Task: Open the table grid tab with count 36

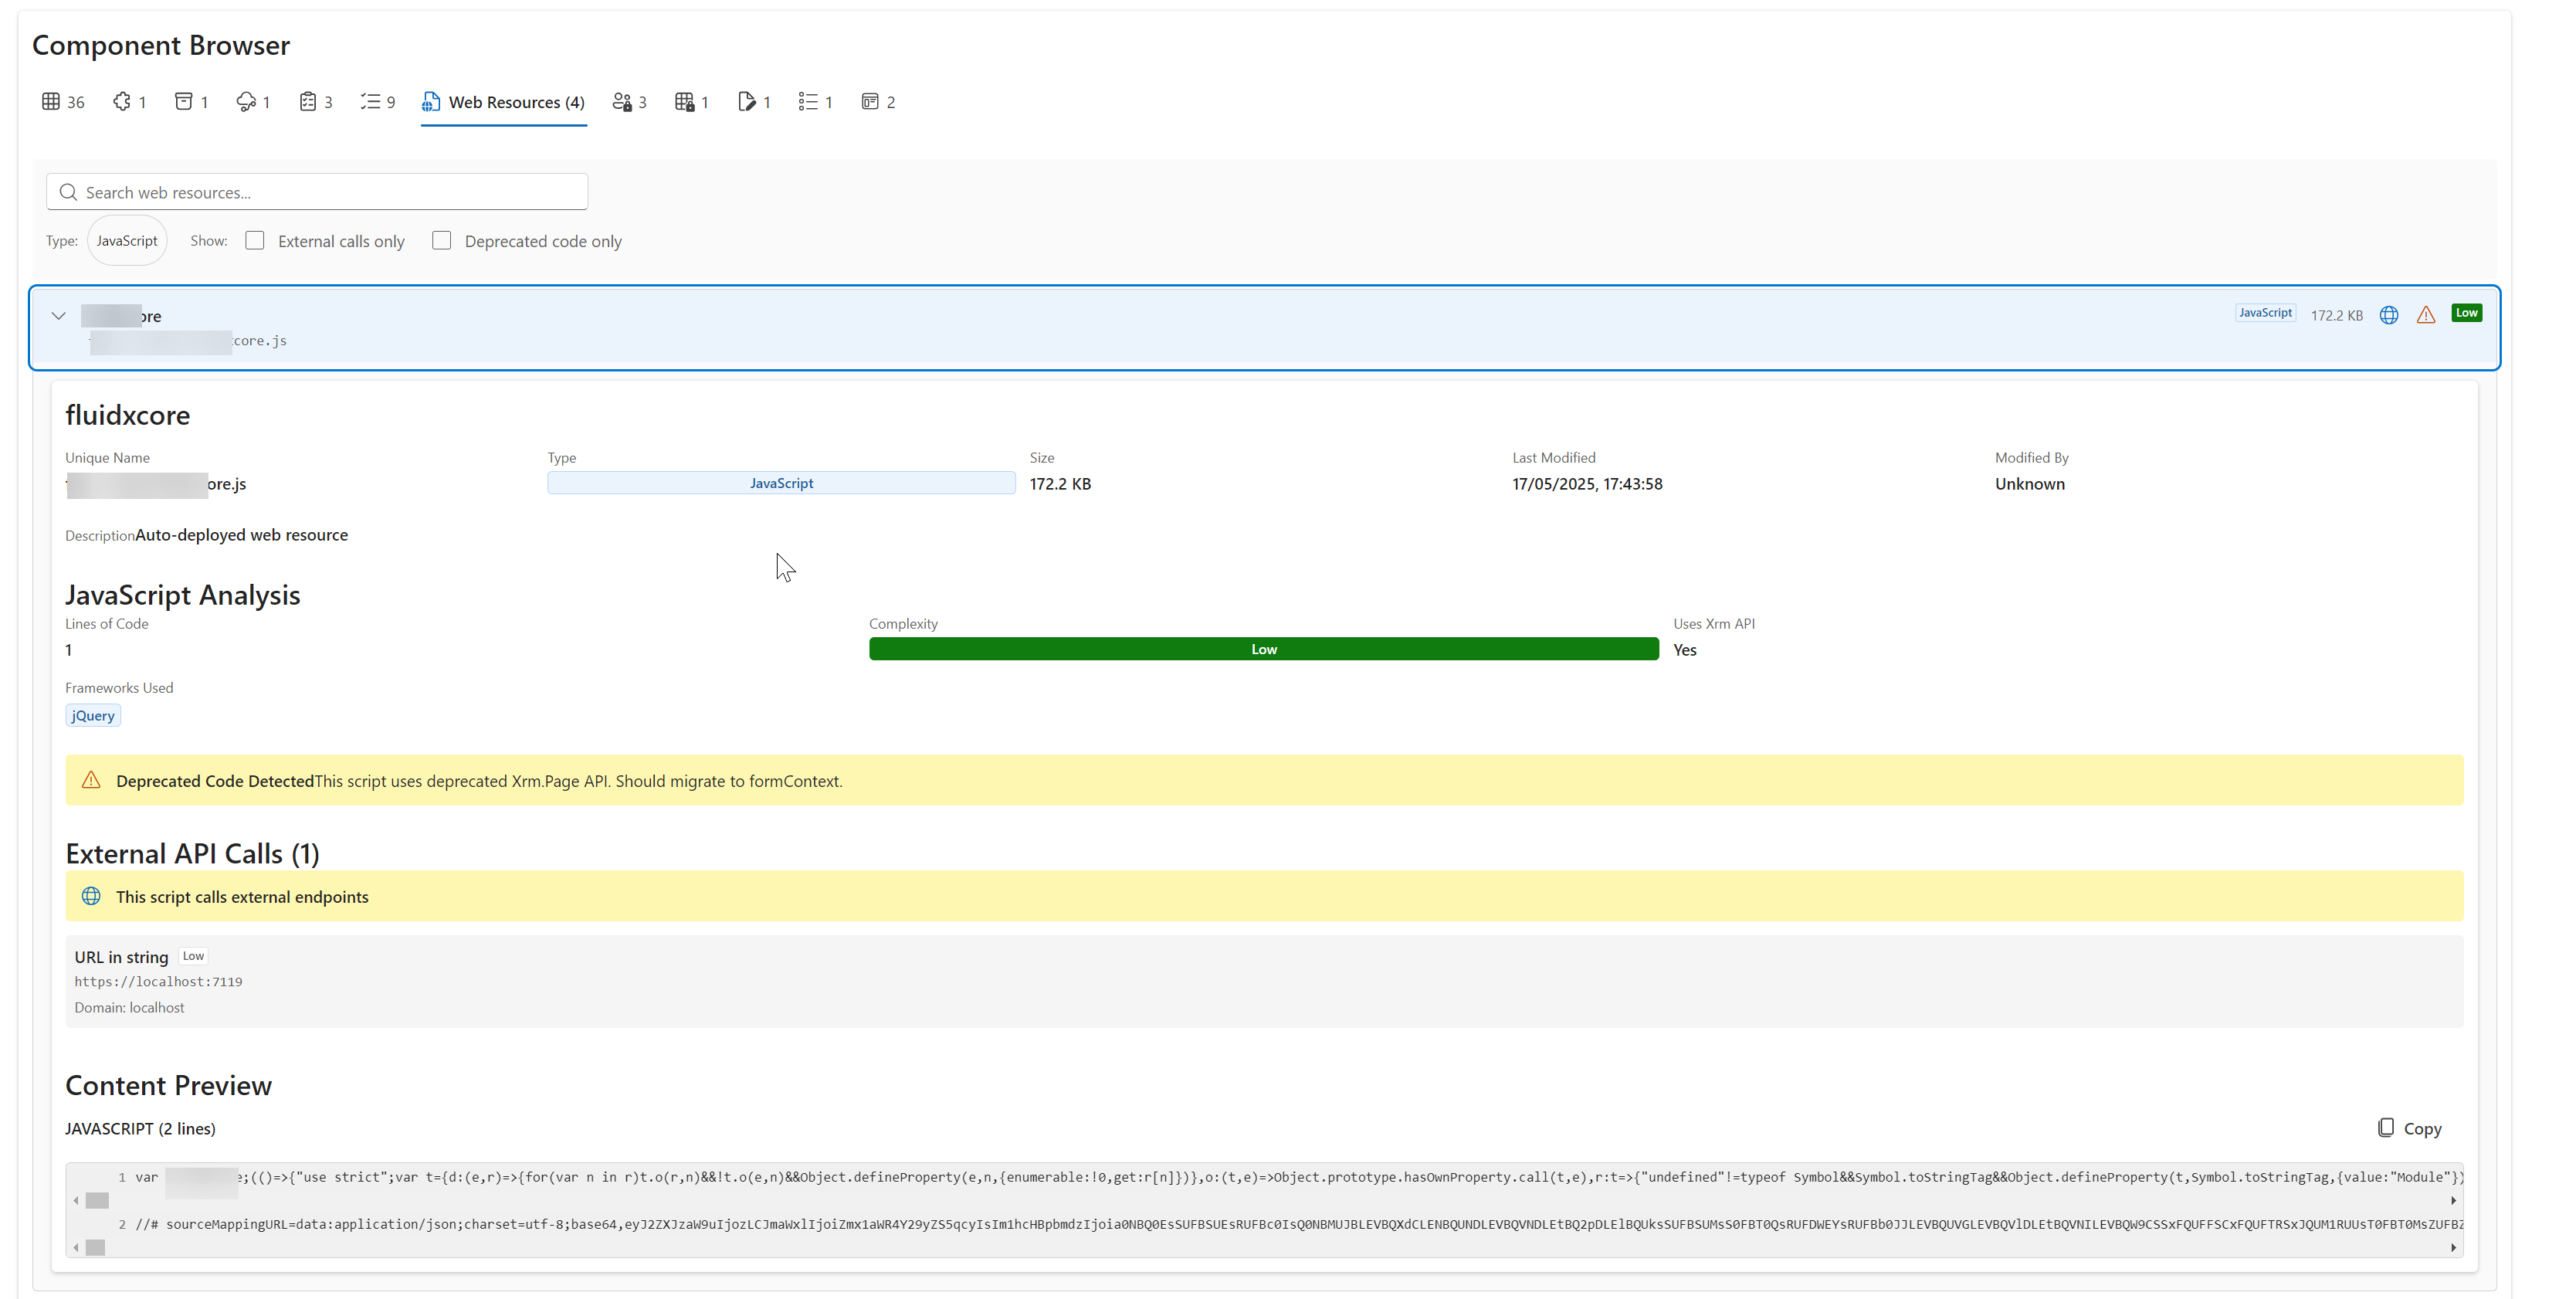Action: pos(63,102)
